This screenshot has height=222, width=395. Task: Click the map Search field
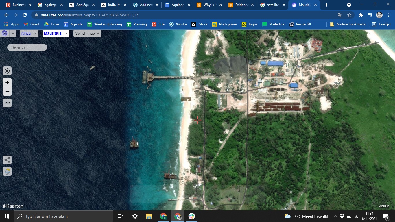tap(27, 47)
